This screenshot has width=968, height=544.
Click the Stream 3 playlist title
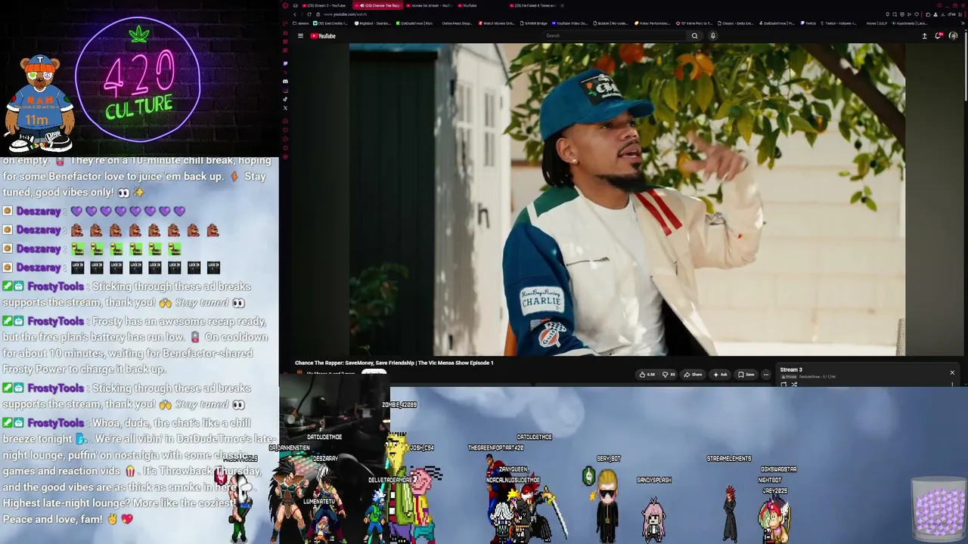pyautogui.click(x=791, y=370)
